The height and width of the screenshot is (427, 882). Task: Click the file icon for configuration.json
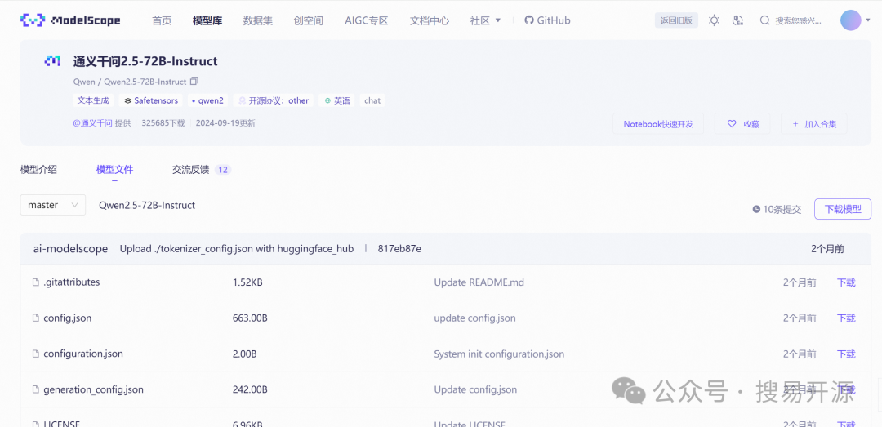[x=36, y=354]
